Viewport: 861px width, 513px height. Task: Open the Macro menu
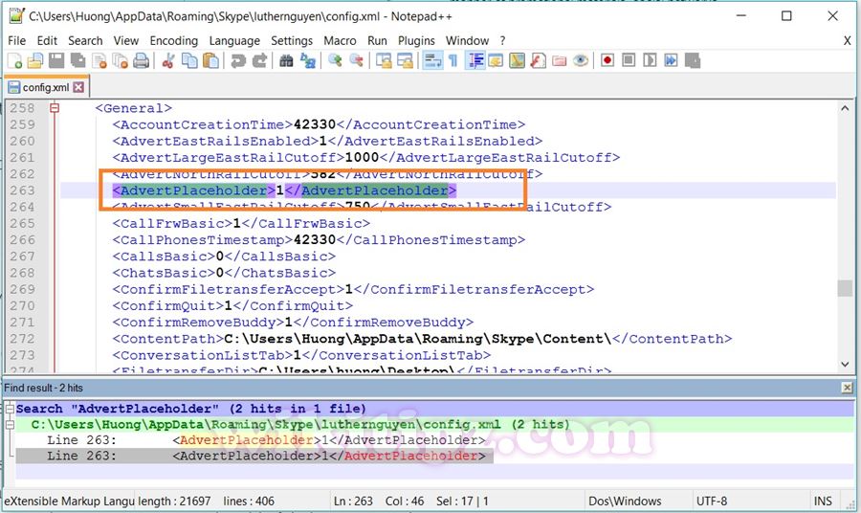pyautogui.click(x=340, y=40)
